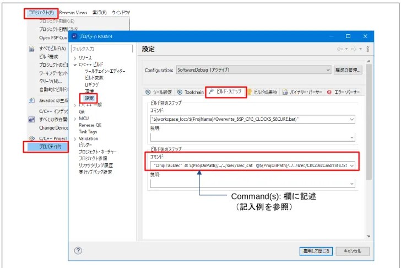The image size is (401, 268).
Task: Select プロジェクト・ネーチャー tree item
Action: [x=97, y=152]
